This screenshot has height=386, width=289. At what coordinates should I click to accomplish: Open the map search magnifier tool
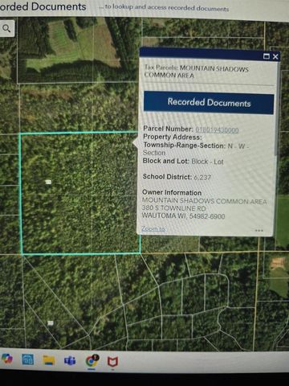(6, 28)
